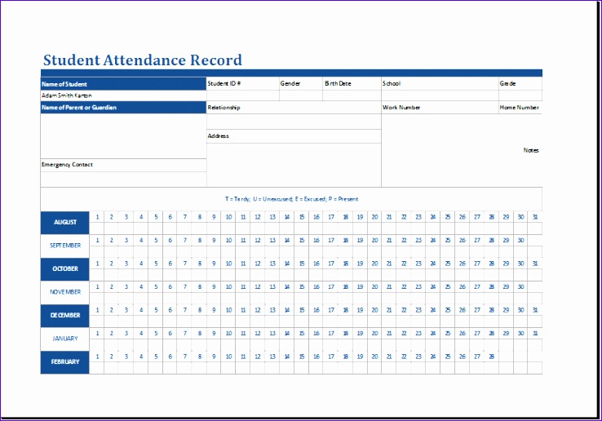Click day 30 in the September row
The height and width of the screenshot is (421, 602).
point(520,241)
